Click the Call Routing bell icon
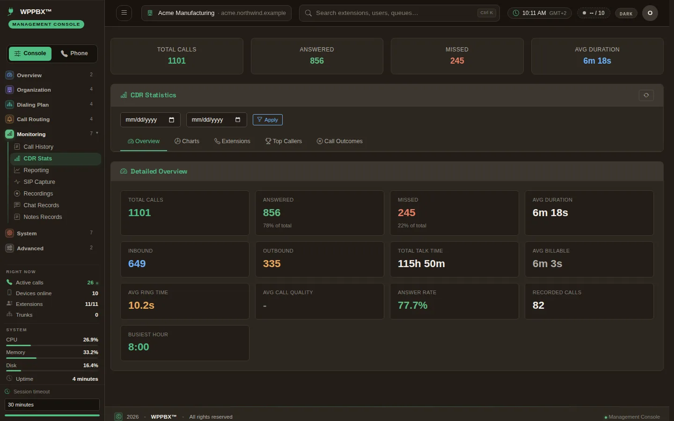 click(x=9, y=119)
